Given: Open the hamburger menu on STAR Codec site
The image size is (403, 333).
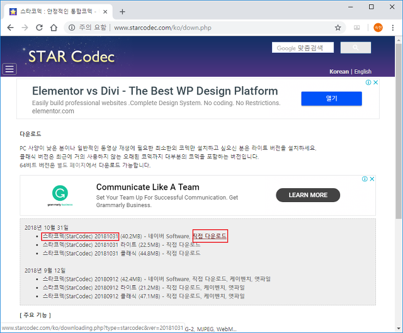Looking at the screenshot, I should pos(9,69).
